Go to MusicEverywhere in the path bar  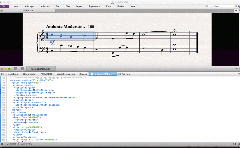pos(66,74)
